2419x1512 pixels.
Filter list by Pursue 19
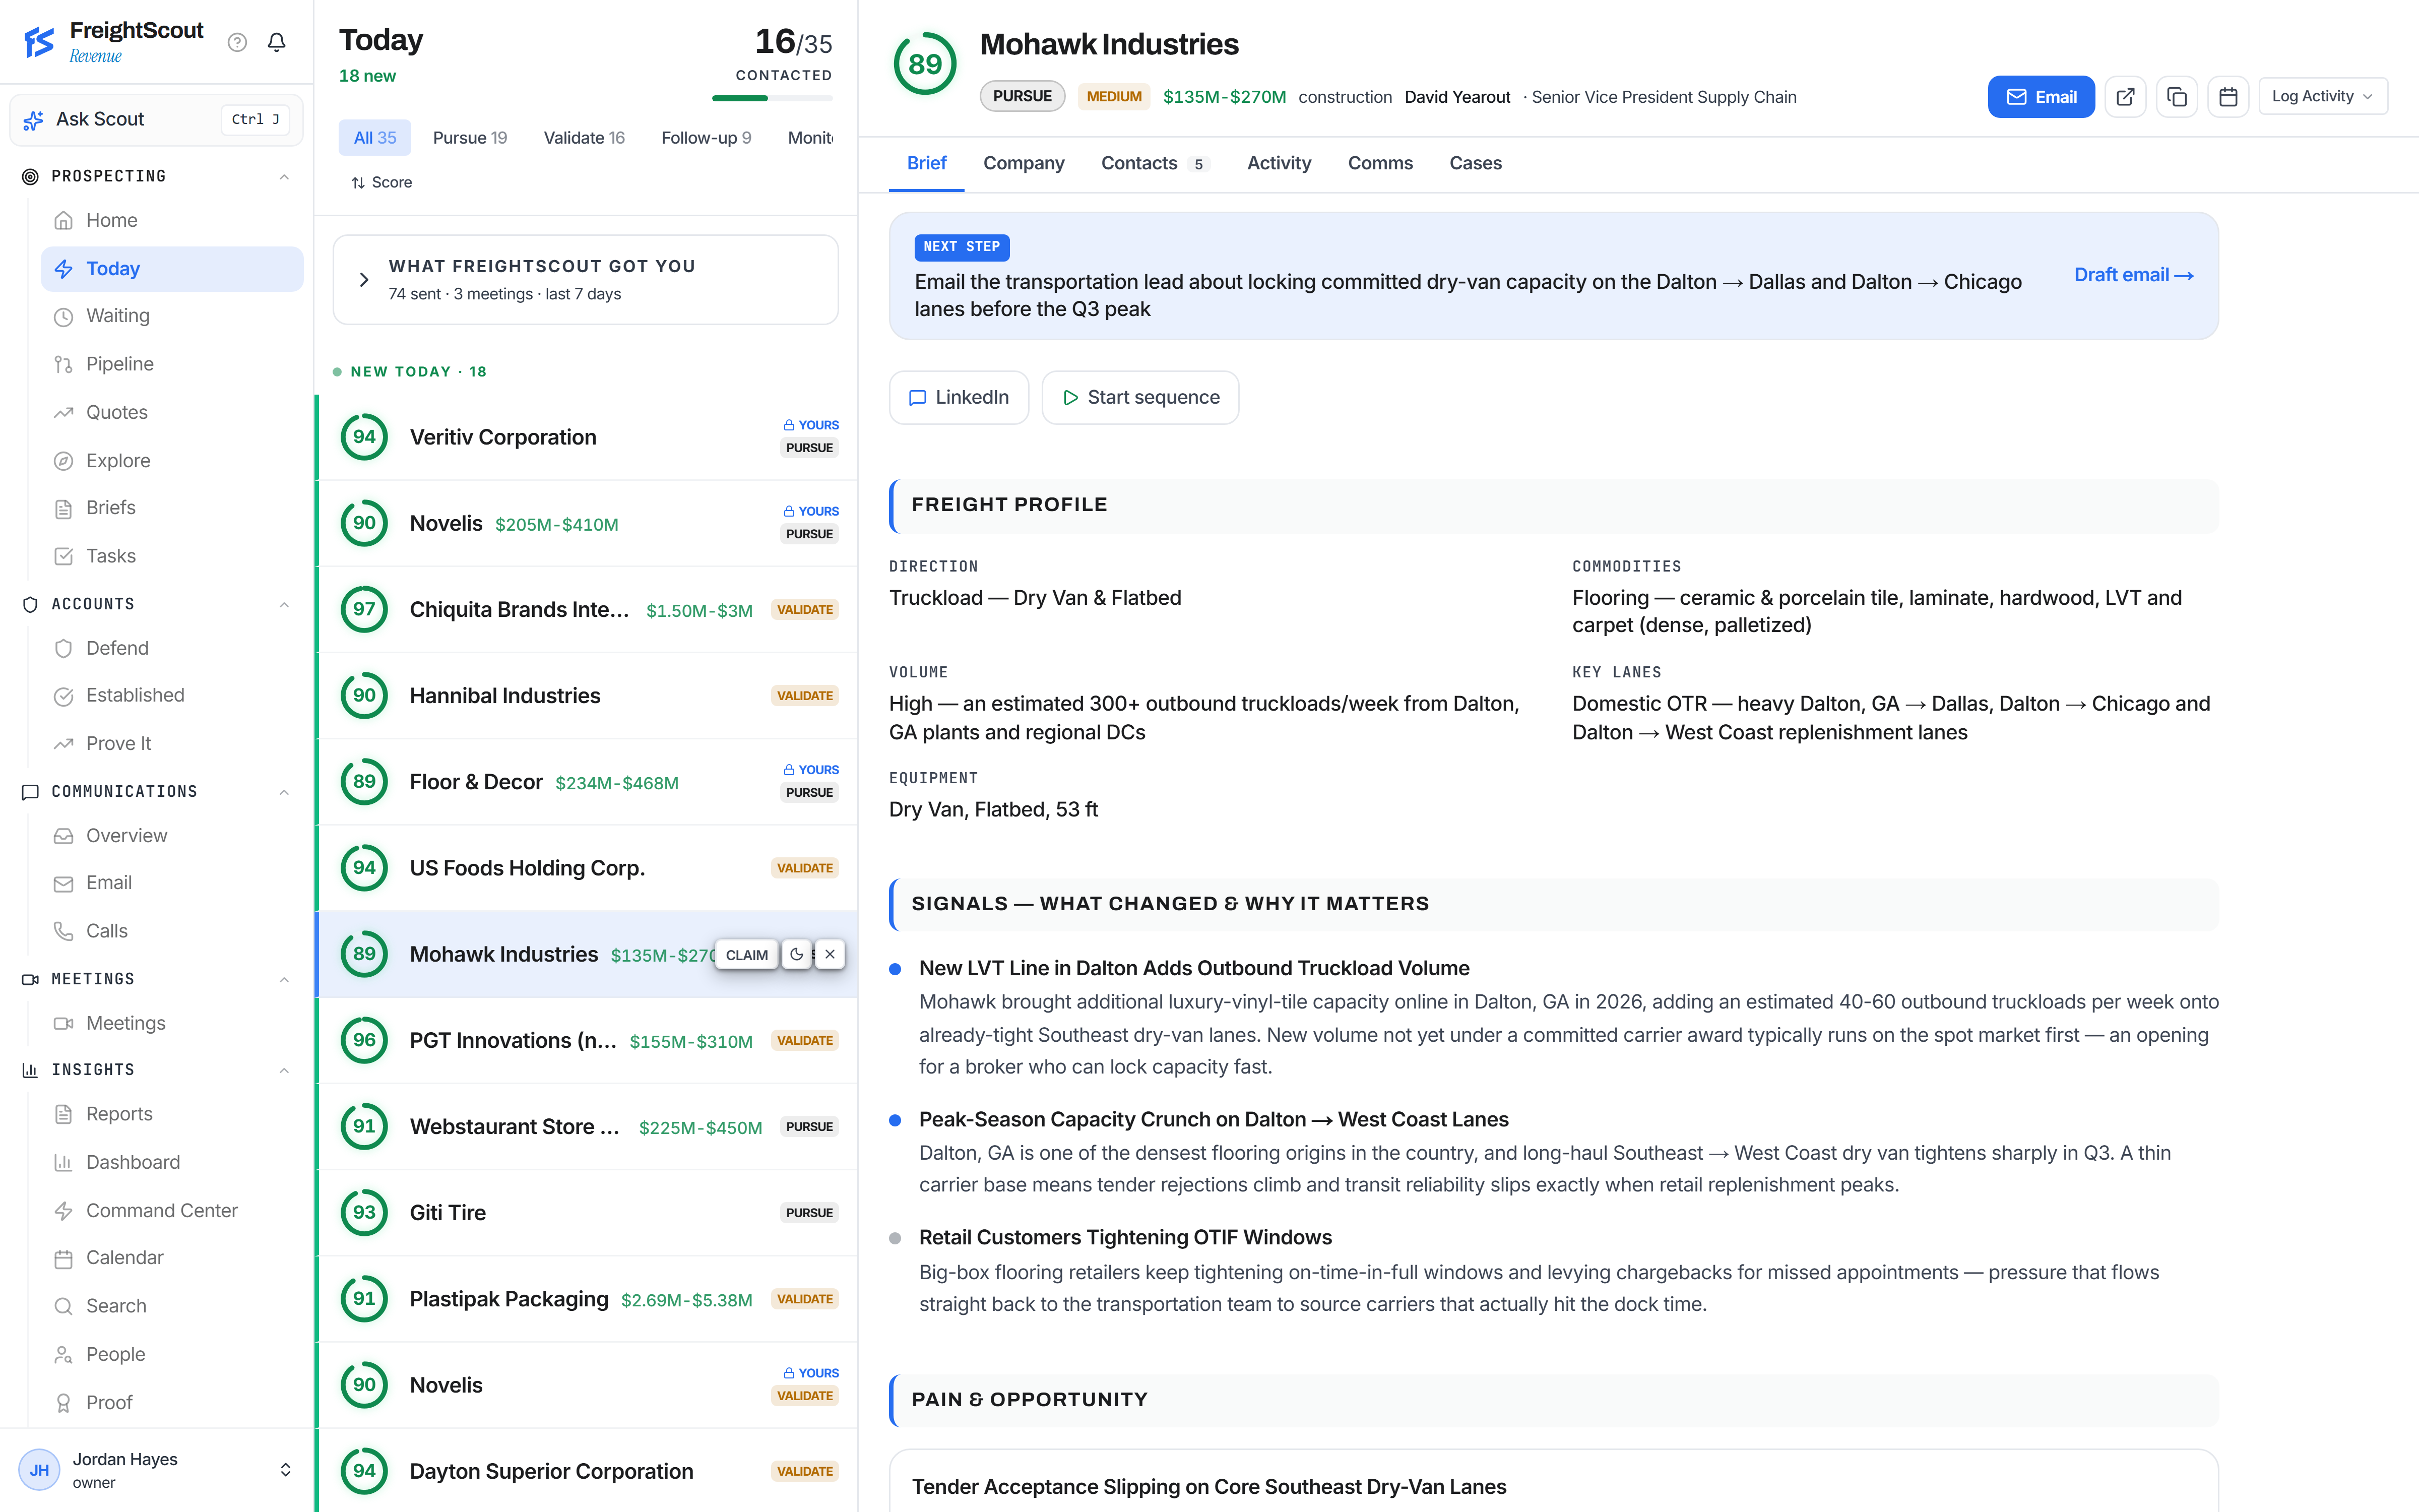[x=470, y=138]
